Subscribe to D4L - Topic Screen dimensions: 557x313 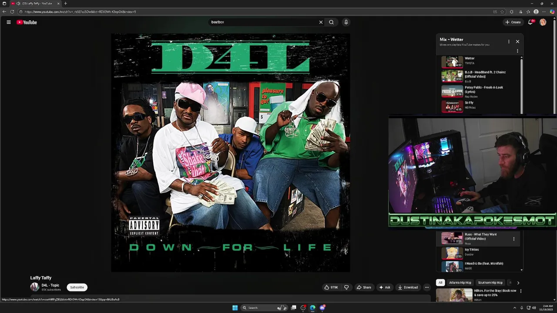tap(77, 287)
